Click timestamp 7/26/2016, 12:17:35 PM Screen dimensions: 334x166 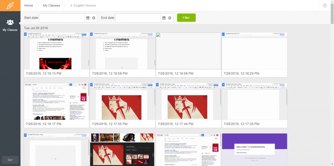pos(242,124)
